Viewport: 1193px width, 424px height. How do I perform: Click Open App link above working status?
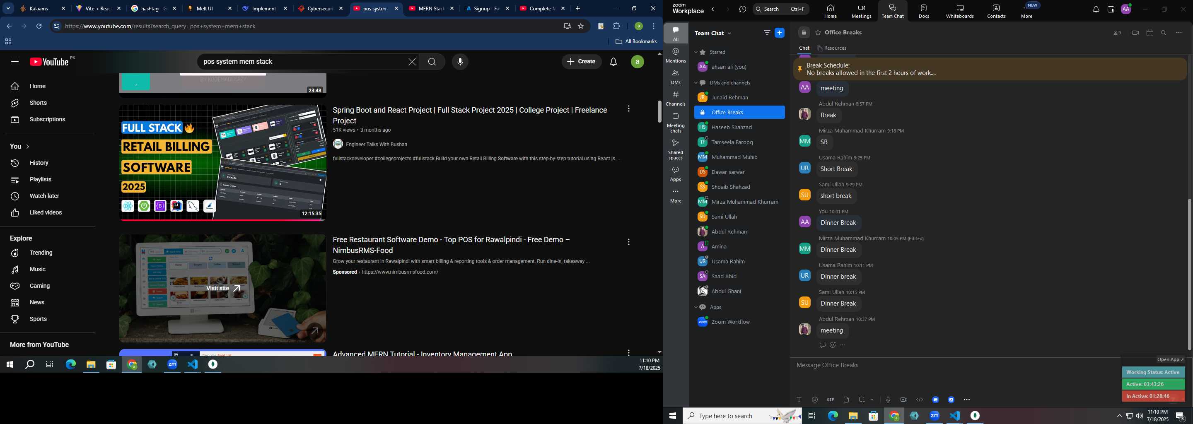pyautogui.click(x=1170, y=360)
